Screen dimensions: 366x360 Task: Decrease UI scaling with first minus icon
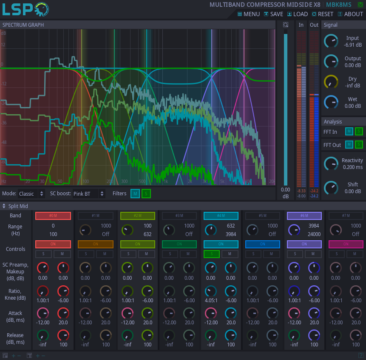pyautogui.click(x=19, y=356)
